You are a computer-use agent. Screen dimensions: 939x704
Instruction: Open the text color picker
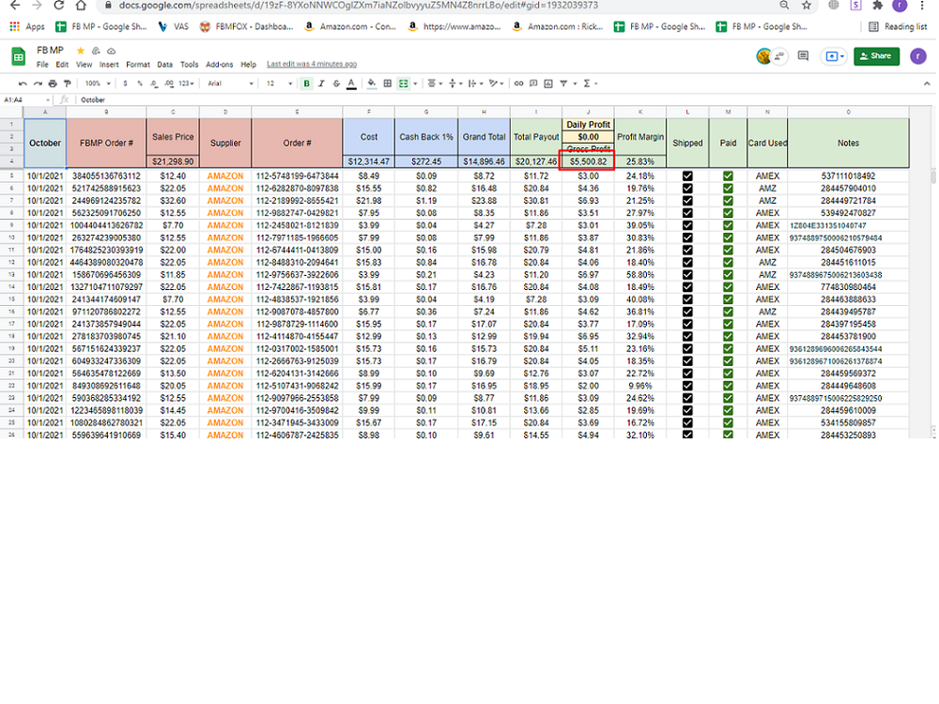(351, 84)
